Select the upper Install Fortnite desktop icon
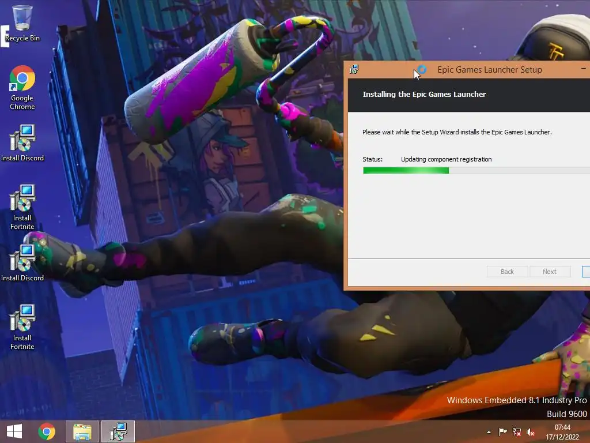590x443 pixels. click(x=22, y=207)
